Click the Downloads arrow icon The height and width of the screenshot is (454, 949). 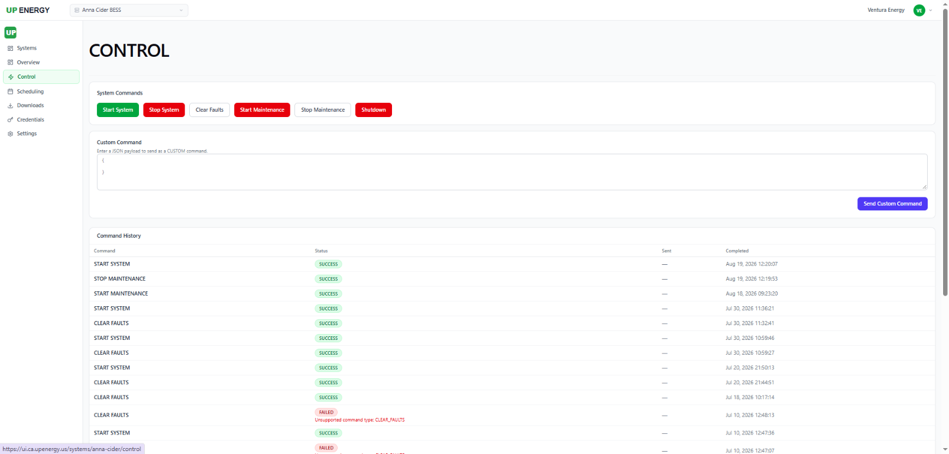point(10,106)
